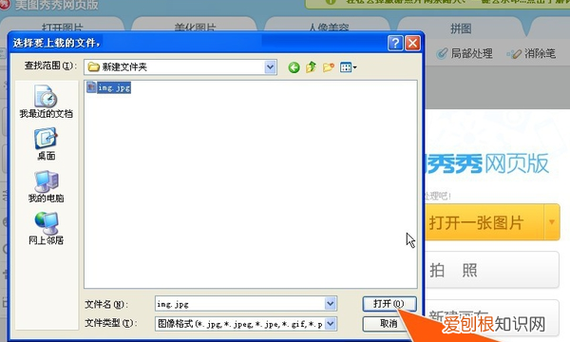Click the green Back navigation arrow icon
Viewport: 570px width, 342px height.
[x=294, y=67]
